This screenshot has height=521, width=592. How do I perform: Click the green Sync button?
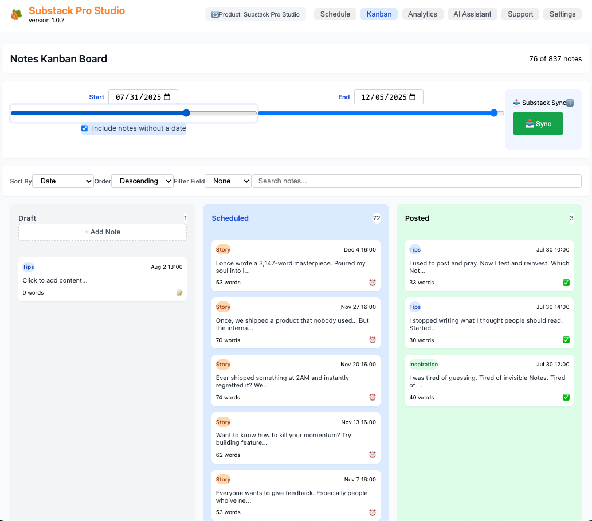pos(538,123)
